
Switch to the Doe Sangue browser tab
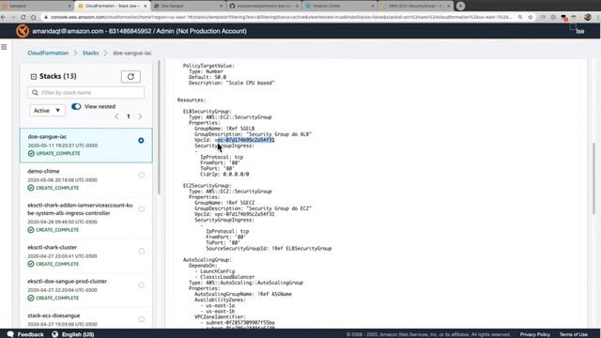tap(188, 7)
